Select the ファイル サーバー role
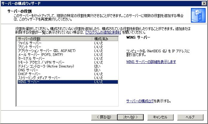Screen dimensions: 208x124 click(68, 43)
